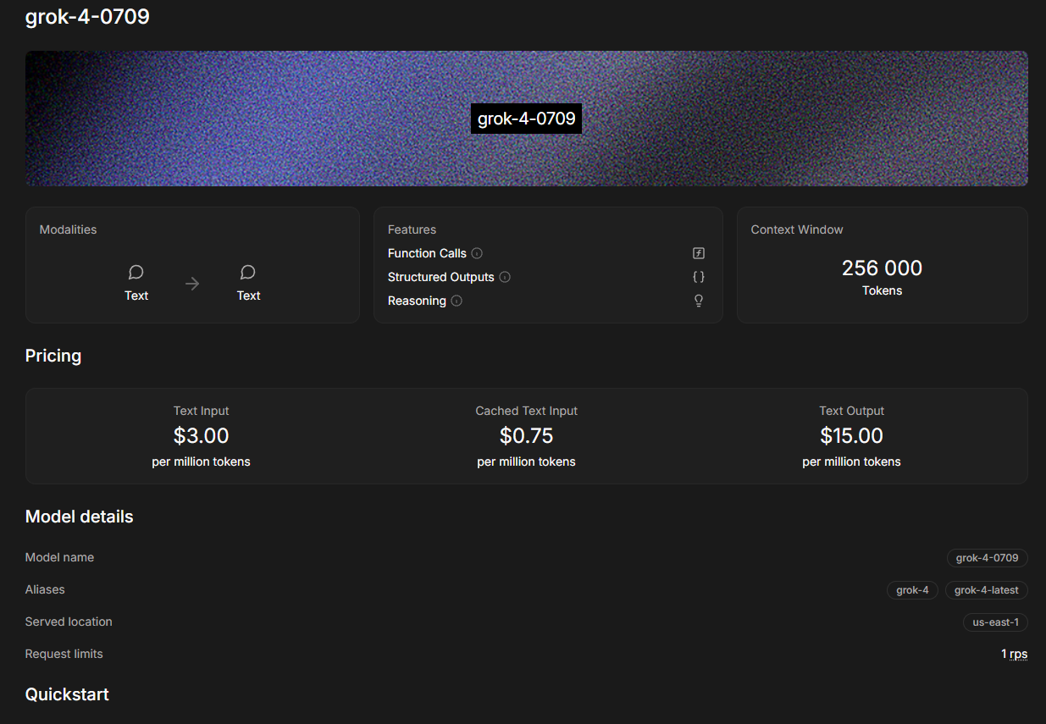Click the Served location row label
This screenshot has height=724, width=1046.
[69, 622]
